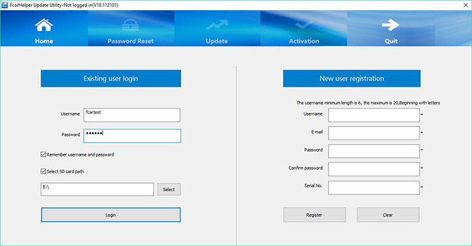Click the Quit arrow icon
Image resolution: width=472 pixels, height=246 pixels.
pyautogui.click(x=391, y=25)
